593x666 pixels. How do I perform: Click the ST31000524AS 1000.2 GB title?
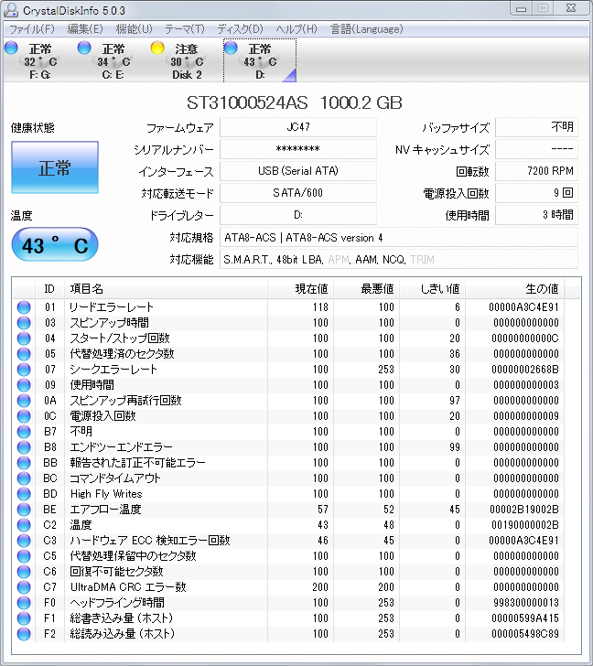click(295, 102)
